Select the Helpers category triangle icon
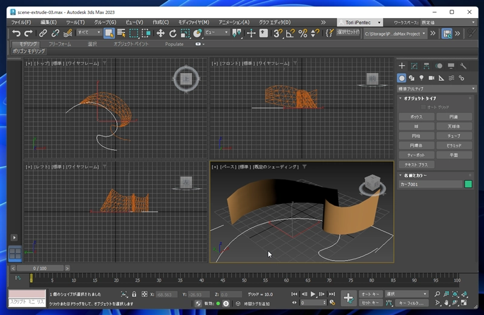The width and height of the screenshot is (484, 315). tap(442, 78)
